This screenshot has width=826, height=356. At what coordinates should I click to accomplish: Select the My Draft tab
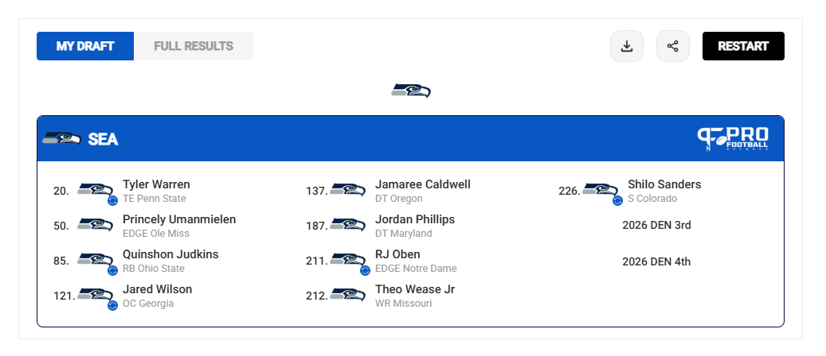click(85, 46)
